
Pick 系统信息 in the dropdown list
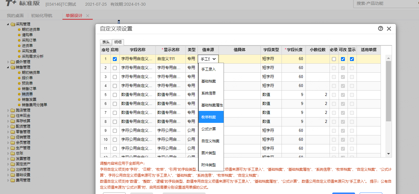pyautogui.click(x=211, y=93)
